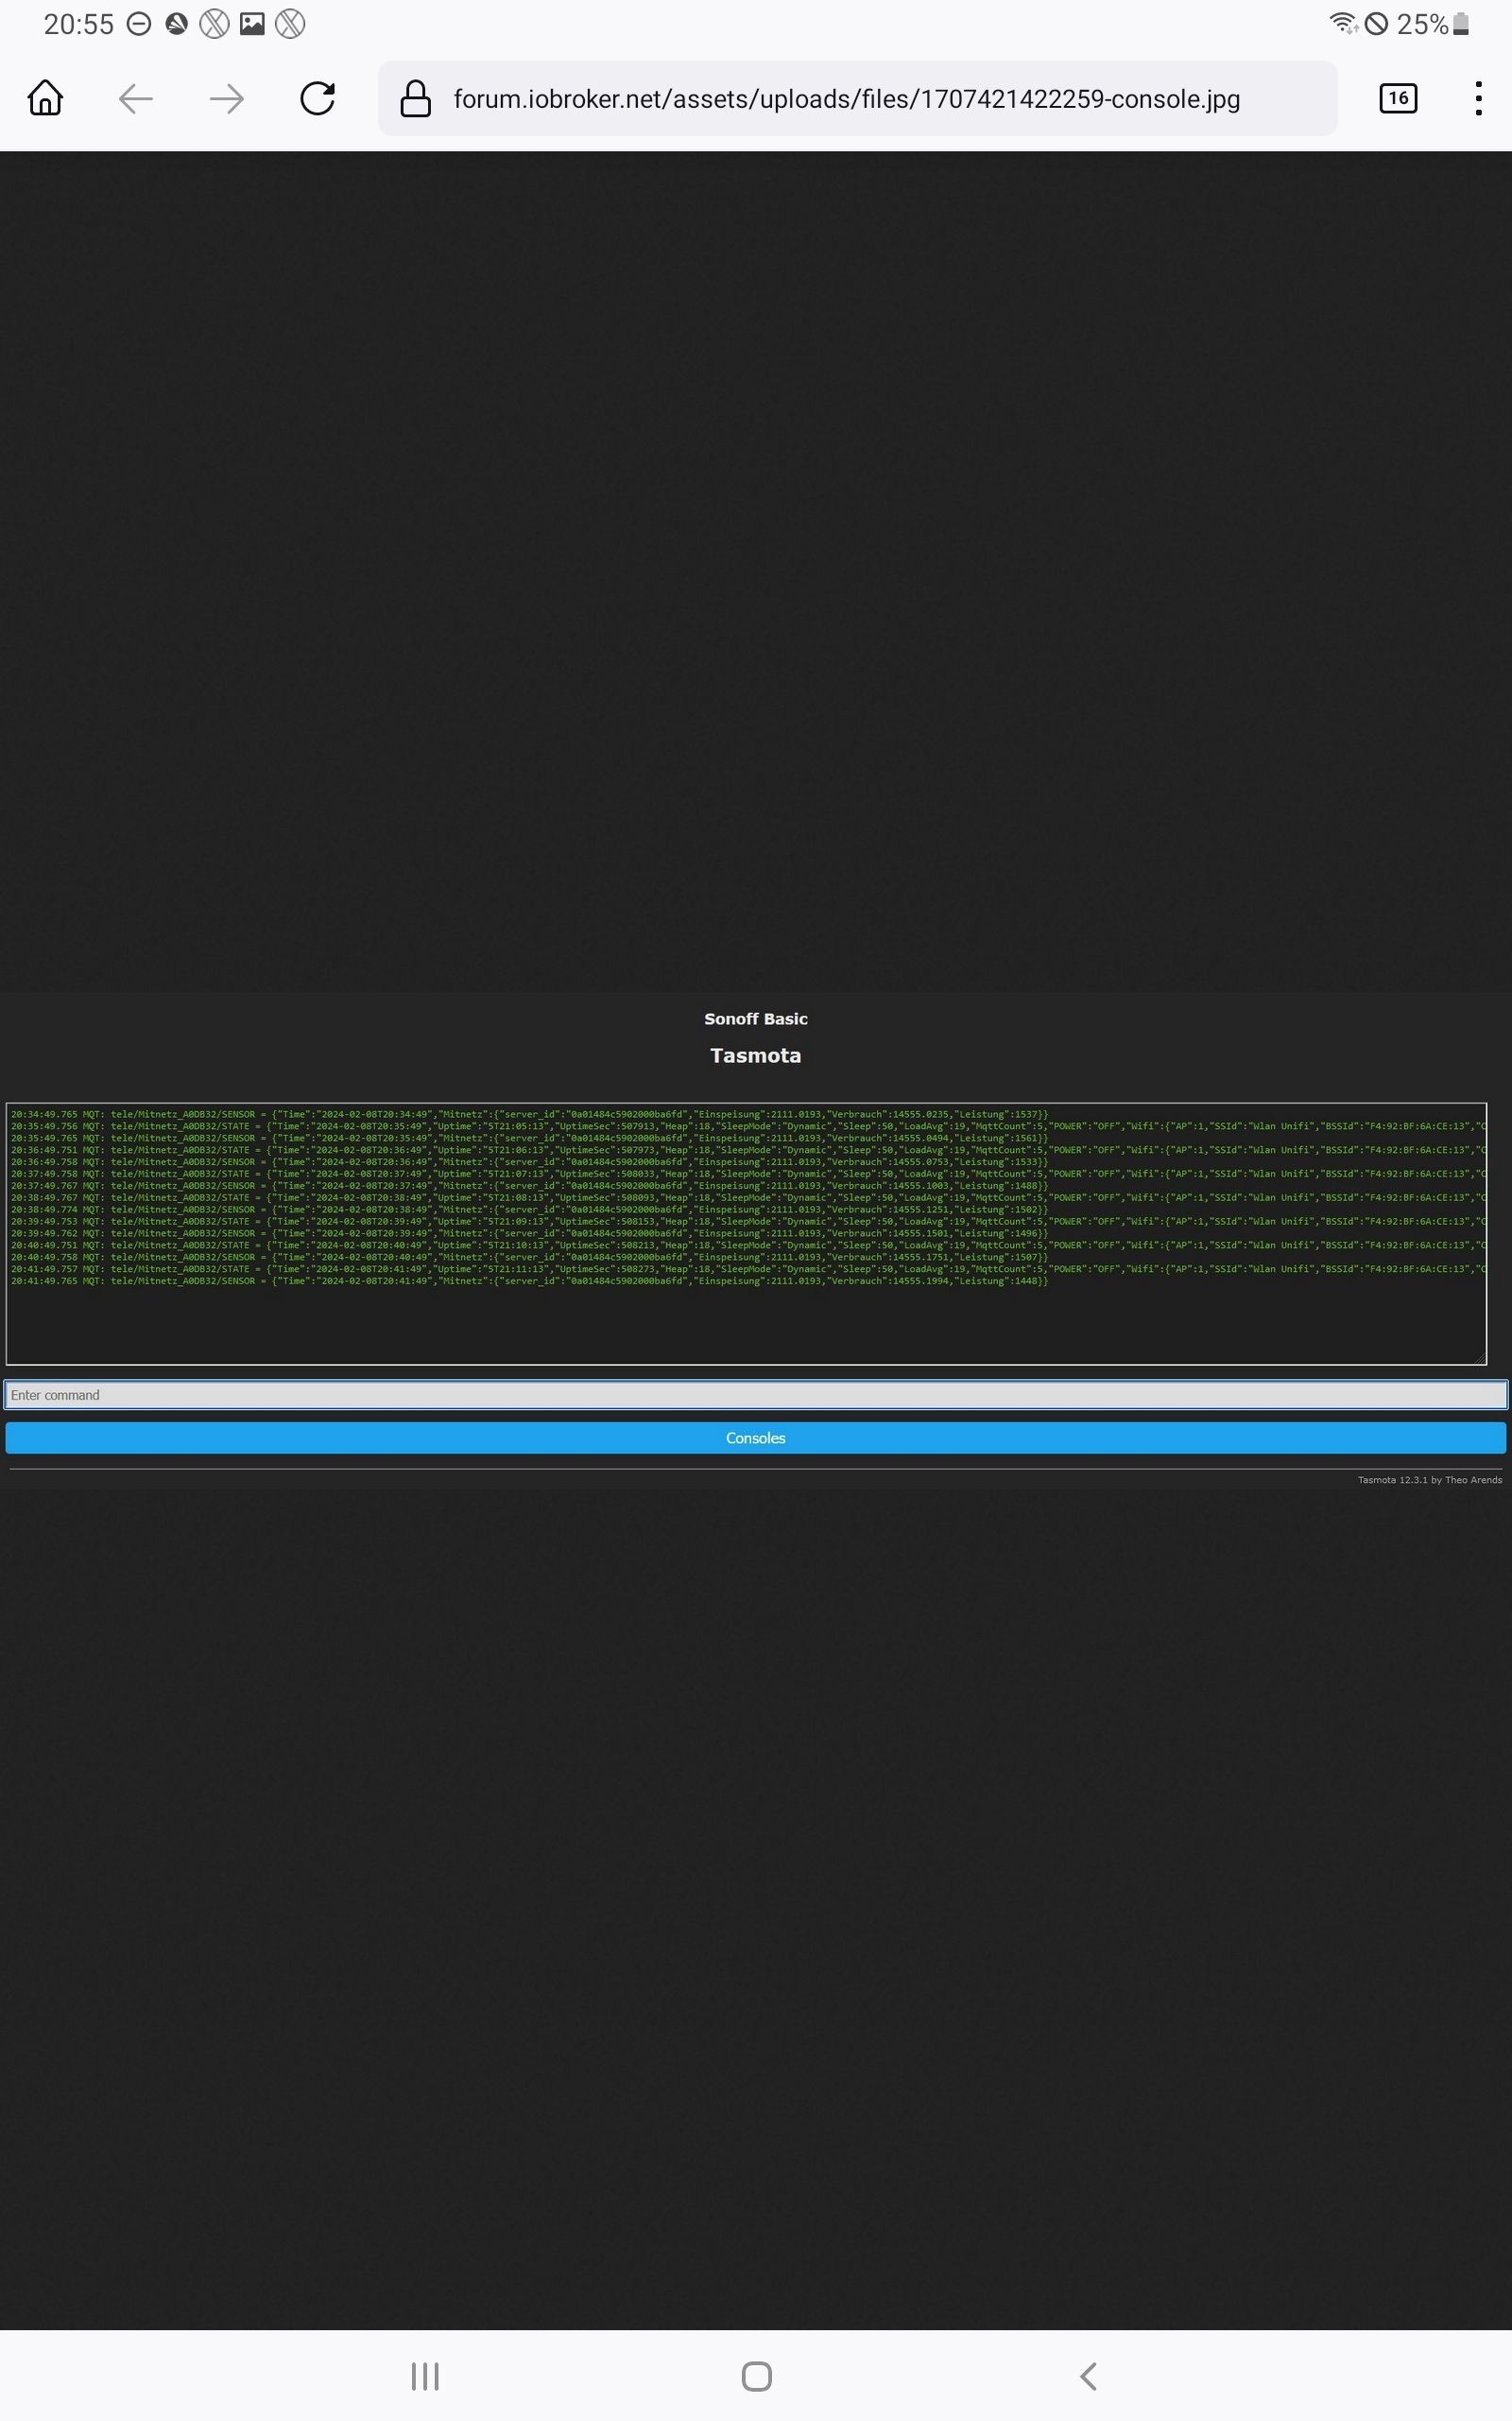The height and width of the screenshot is (2421, 1512).
Task: Click the 20:38:49.774 SENSOR log line
Action: [529, 1210]
